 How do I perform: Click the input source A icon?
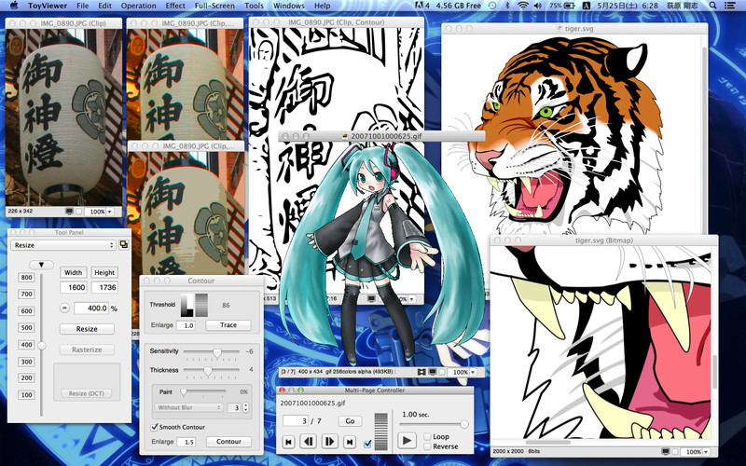(x=587, y=6)
